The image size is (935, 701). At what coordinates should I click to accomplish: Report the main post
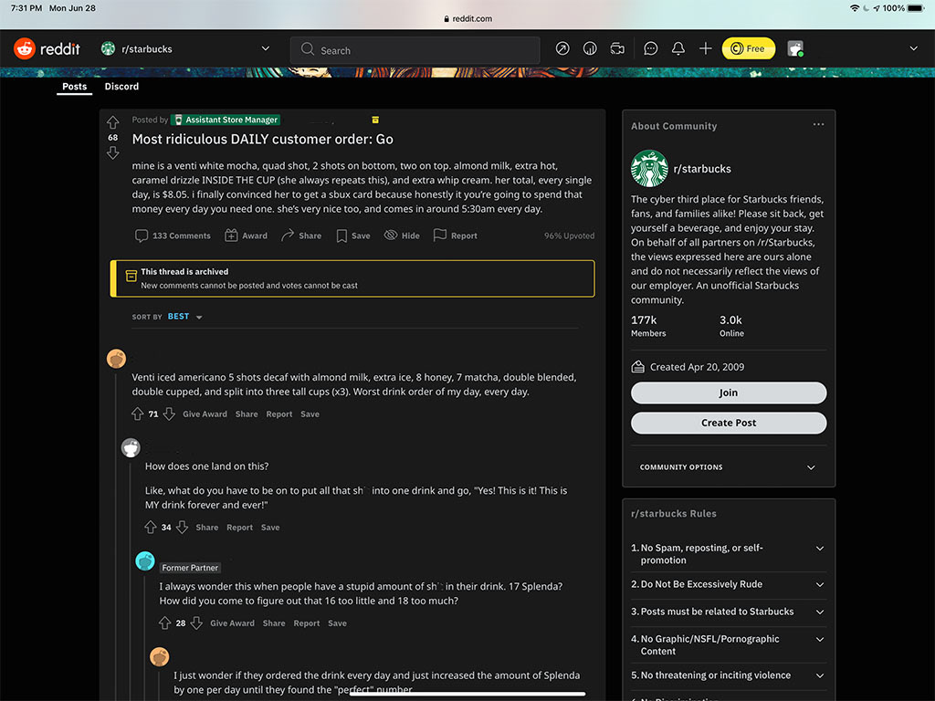click(456, 235)
